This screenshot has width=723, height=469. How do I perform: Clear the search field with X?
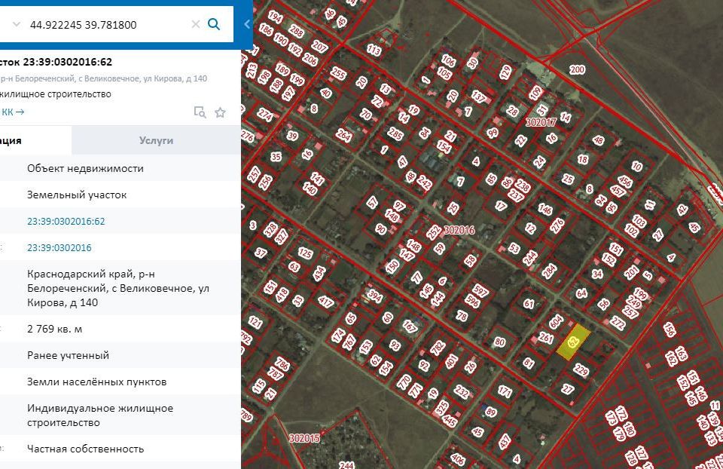pyautogui.click(x=196, y=24)
